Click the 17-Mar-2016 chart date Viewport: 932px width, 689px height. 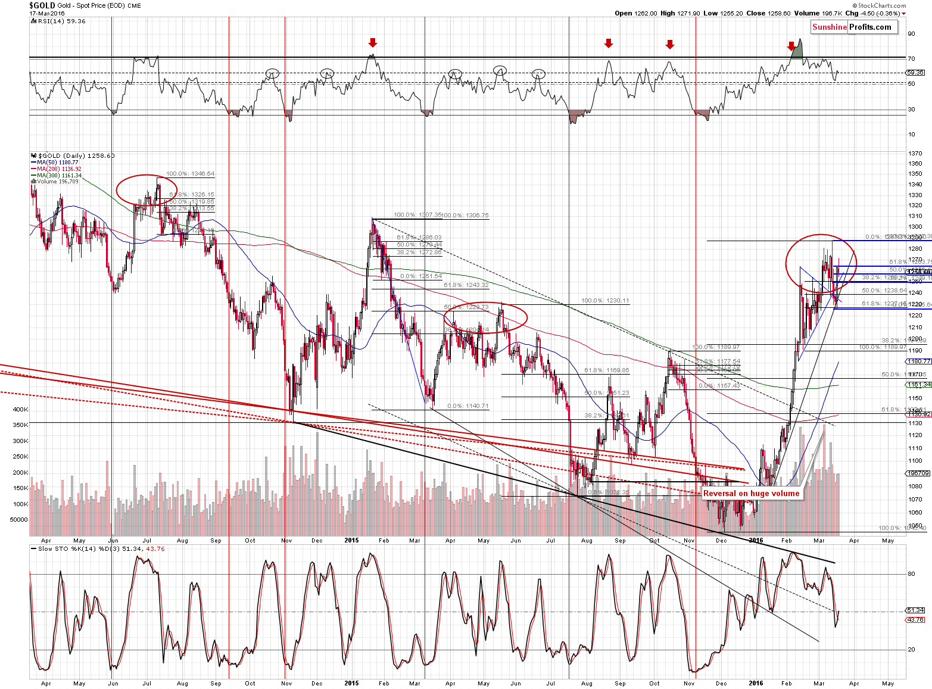pyautogui.click(x=47, y=13)
